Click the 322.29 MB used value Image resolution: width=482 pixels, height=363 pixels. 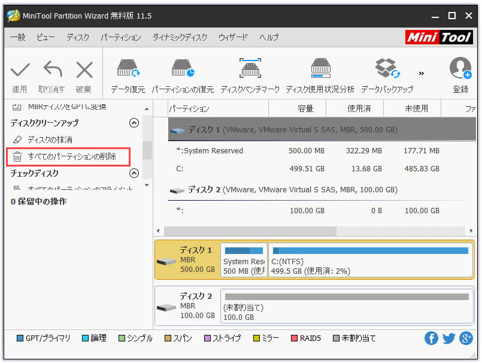(363, 151)
